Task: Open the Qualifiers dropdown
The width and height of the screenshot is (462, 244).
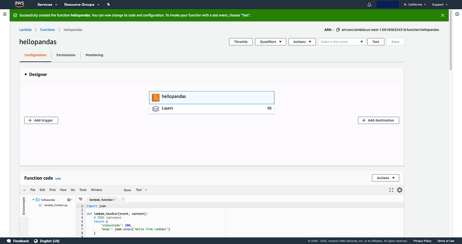Action: click(x=270, y=42)
